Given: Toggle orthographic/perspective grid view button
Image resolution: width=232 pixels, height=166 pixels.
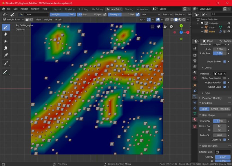Looking at the screenshot, I should pos(152,27).
